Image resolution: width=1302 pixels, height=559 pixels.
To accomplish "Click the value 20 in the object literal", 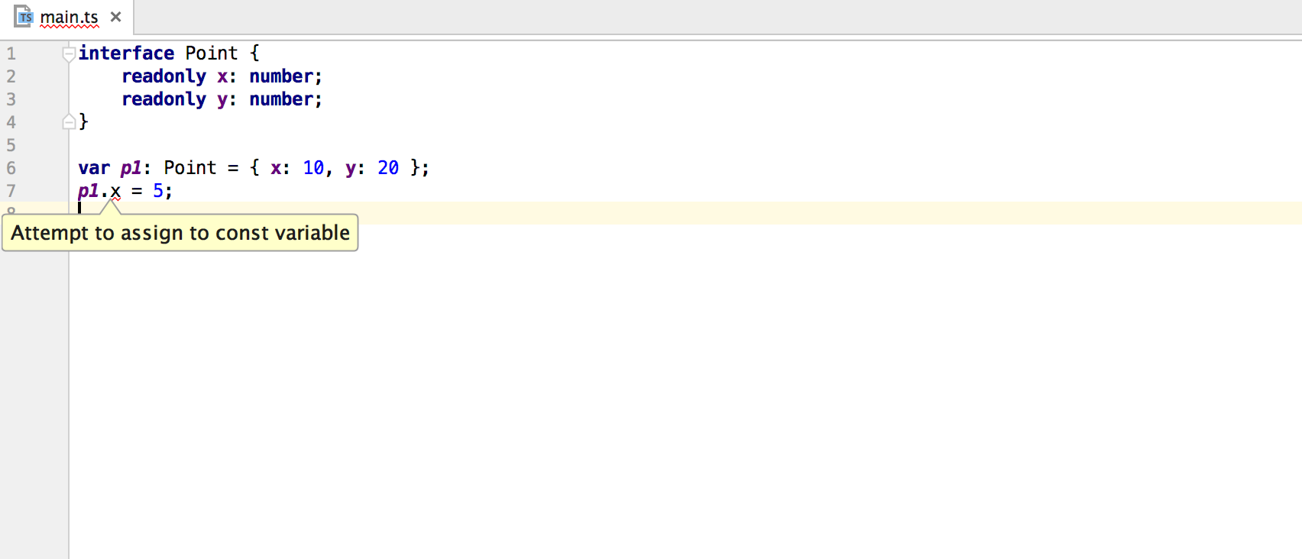I will [x=388, y=168].
